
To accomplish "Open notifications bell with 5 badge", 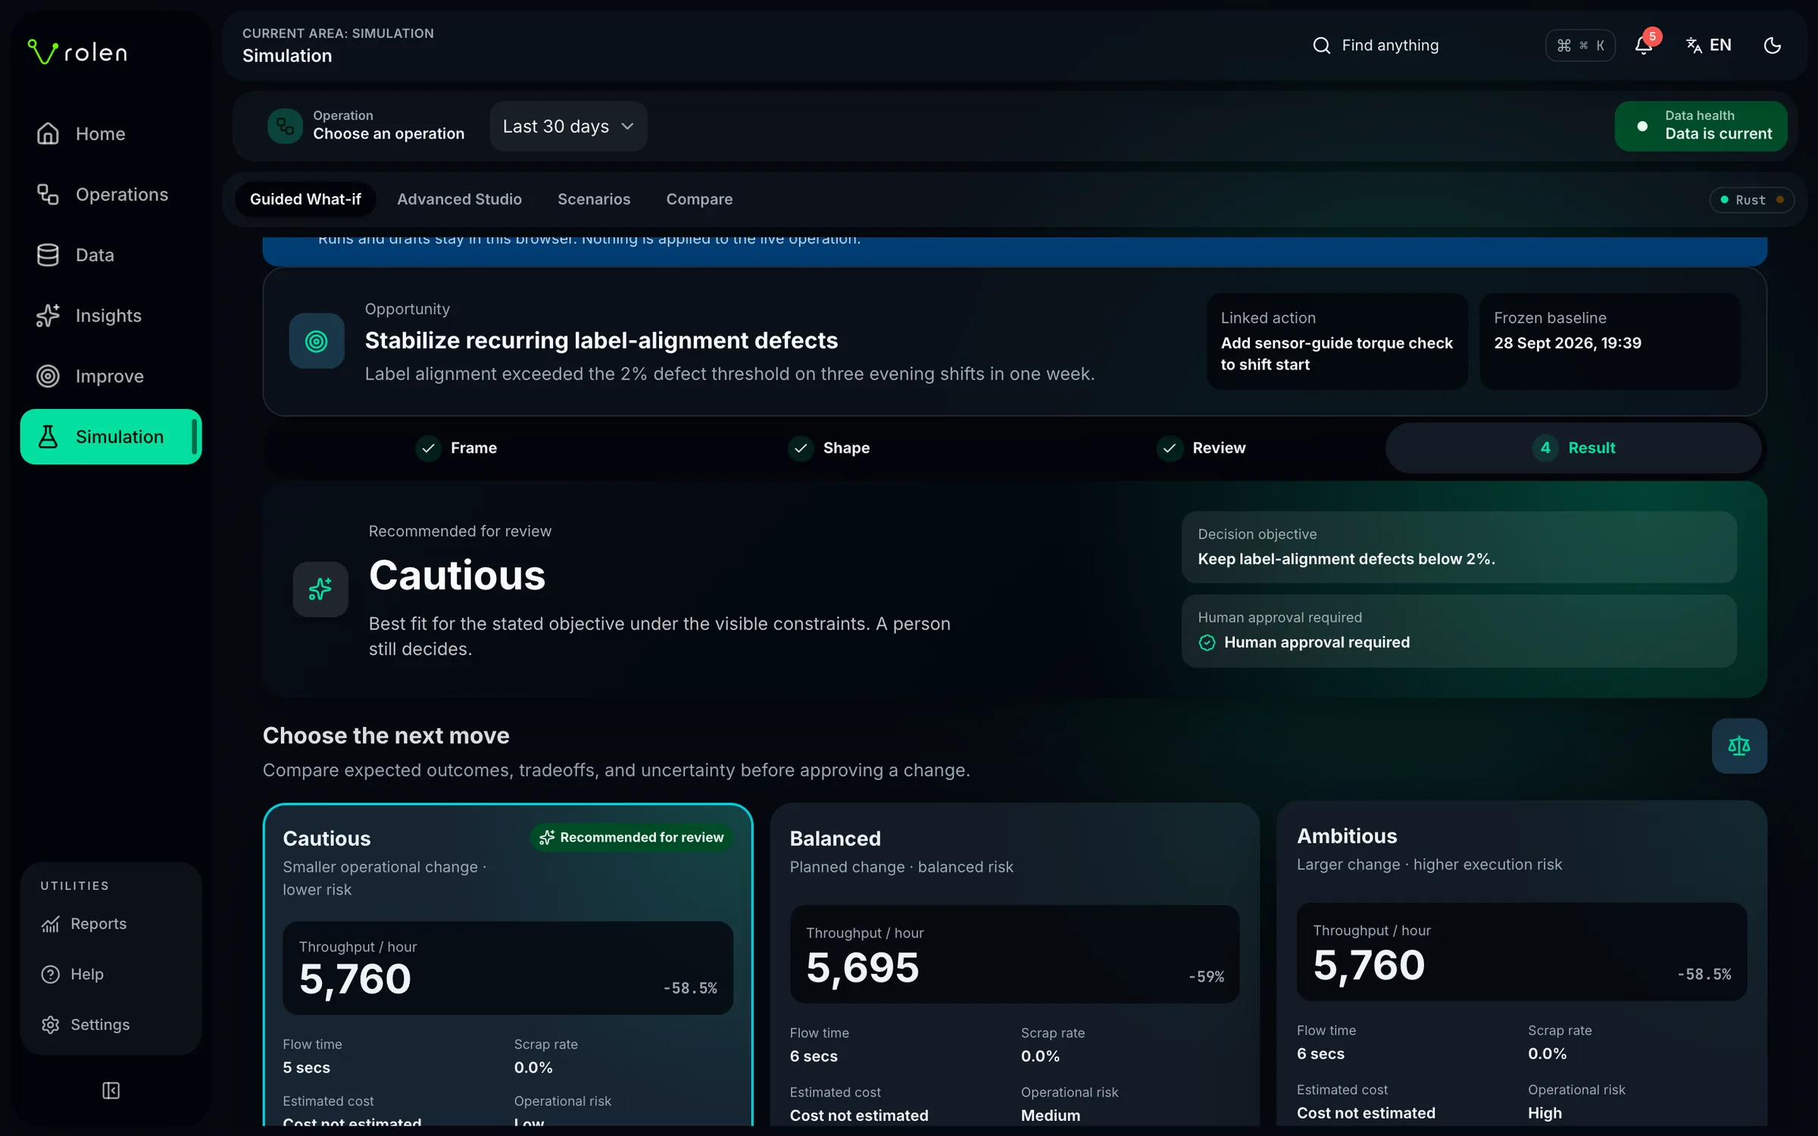I will click(x=1644, y=45).
